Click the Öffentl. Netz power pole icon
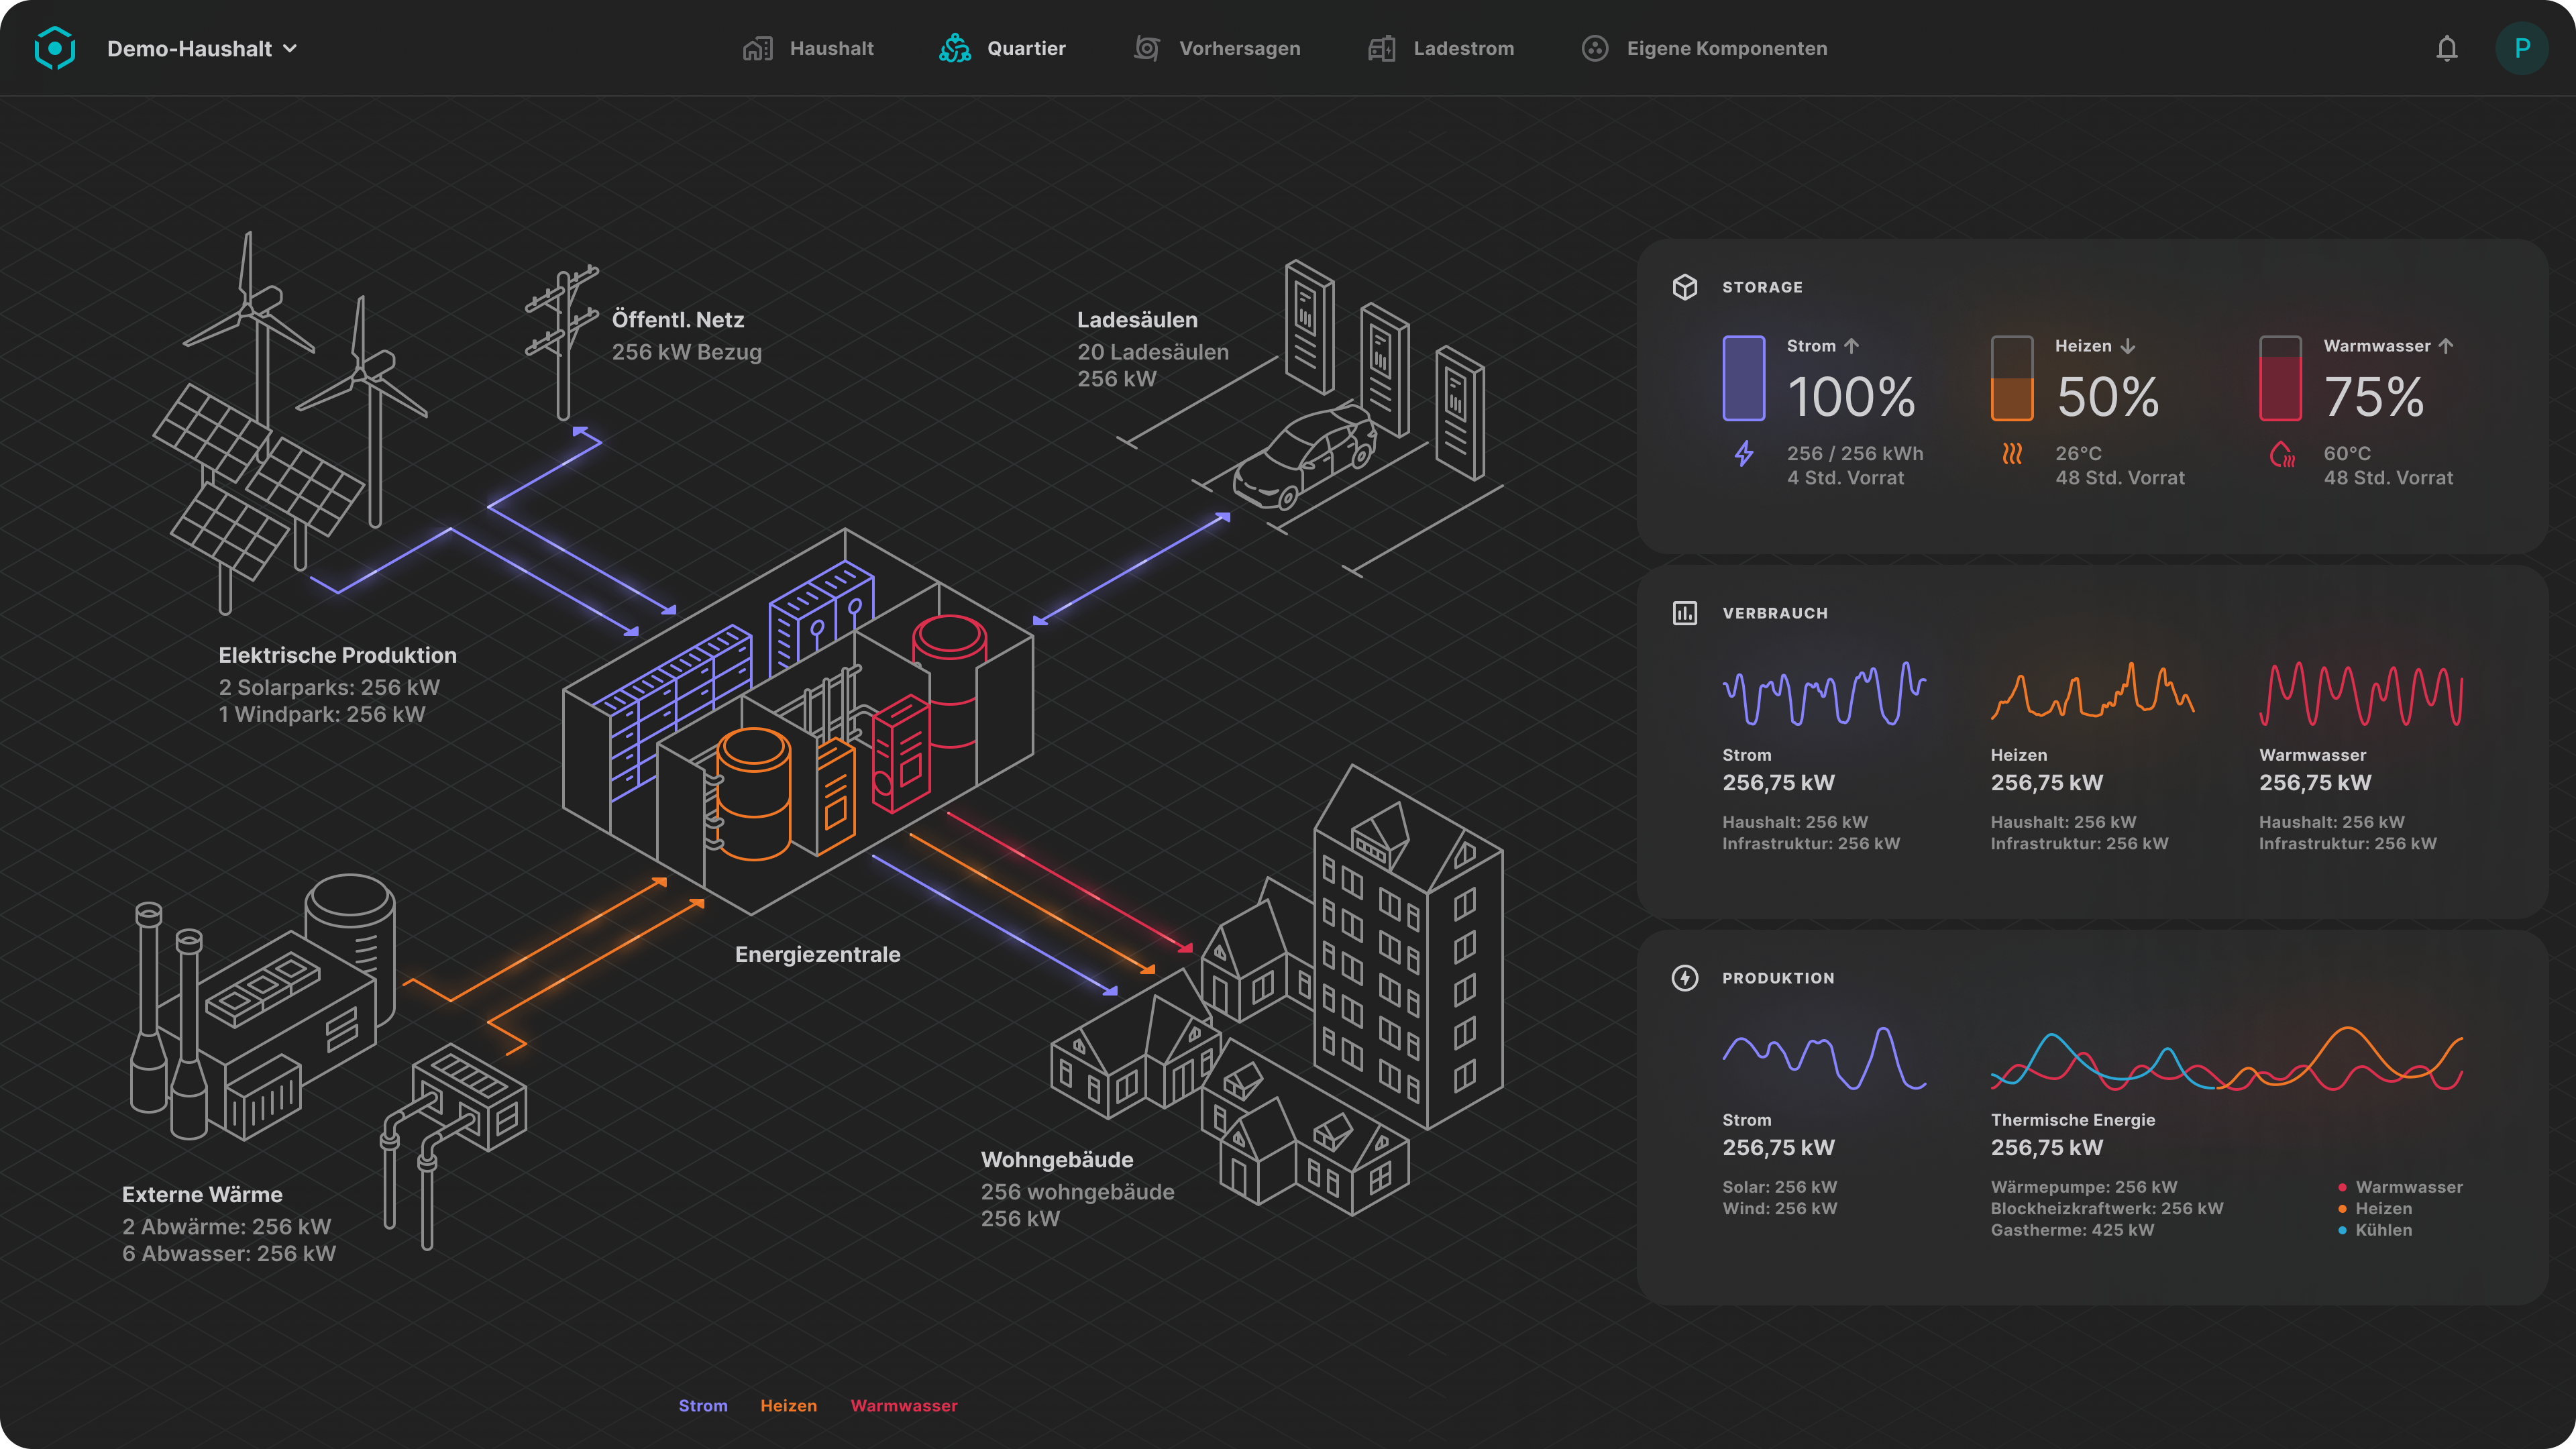The height and width of the screenshot is (1449, 2576). [563, 343]
